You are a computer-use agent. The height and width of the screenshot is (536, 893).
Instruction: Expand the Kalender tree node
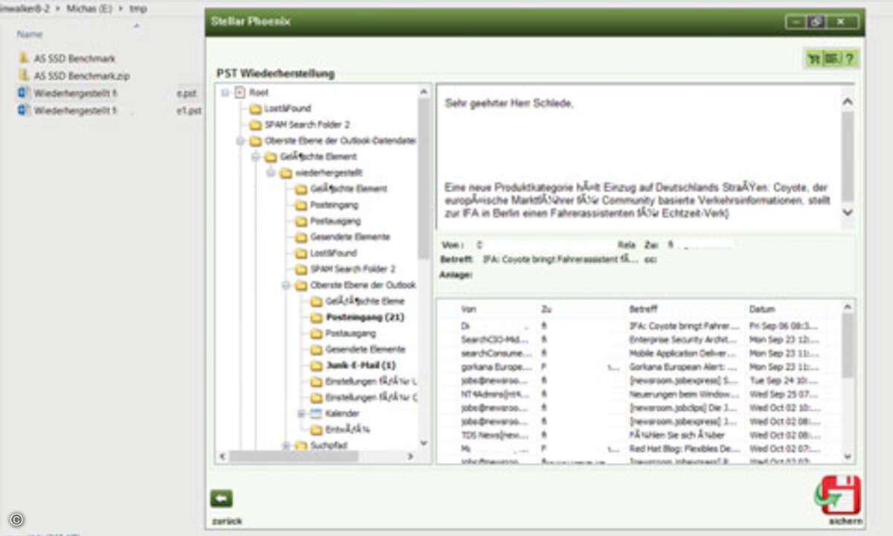click(x=302, y=413)
